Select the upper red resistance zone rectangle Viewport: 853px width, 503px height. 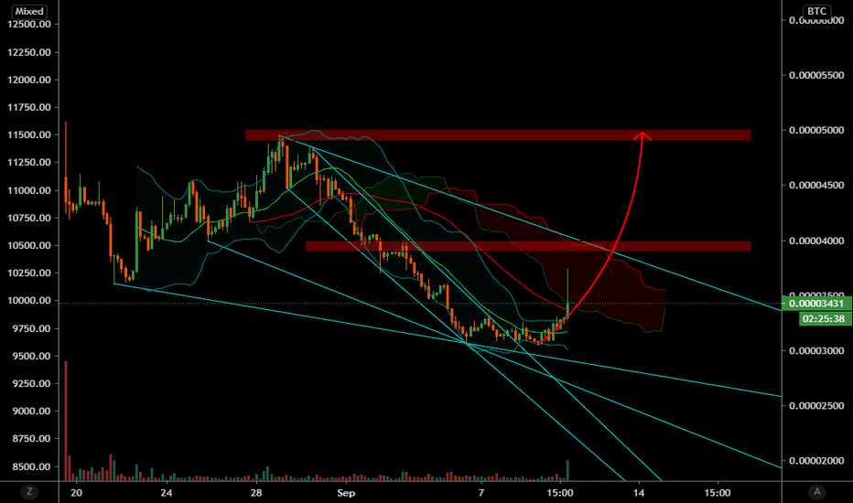pyautogui.click(x=498, y=134)
